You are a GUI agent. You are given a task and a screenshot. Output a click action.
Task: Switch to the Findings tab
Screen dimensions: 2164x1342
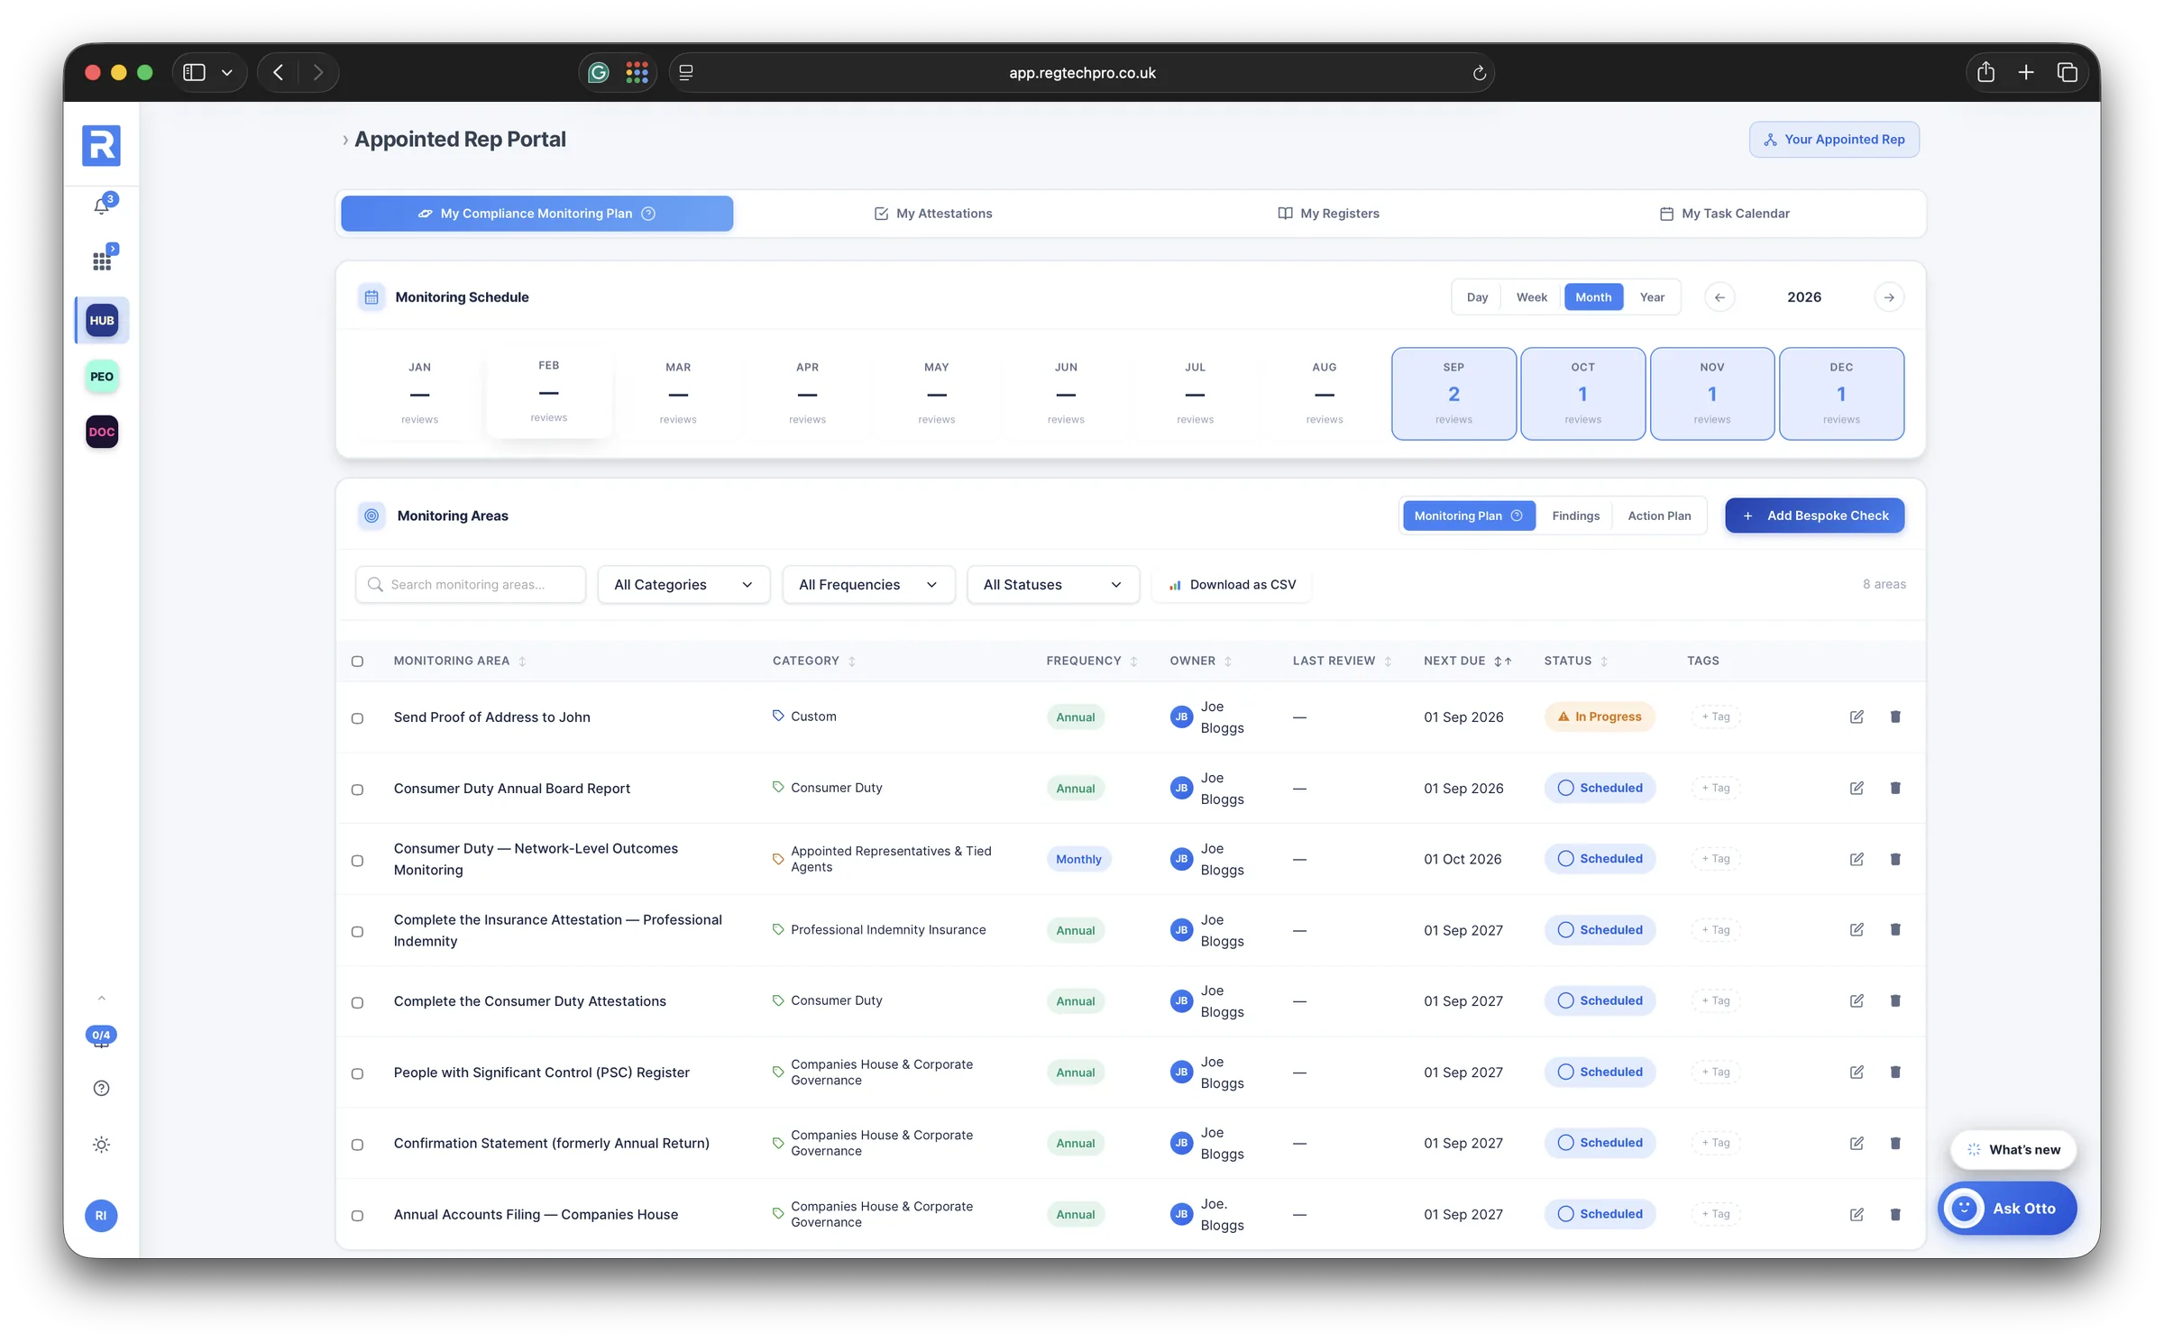1575,516
